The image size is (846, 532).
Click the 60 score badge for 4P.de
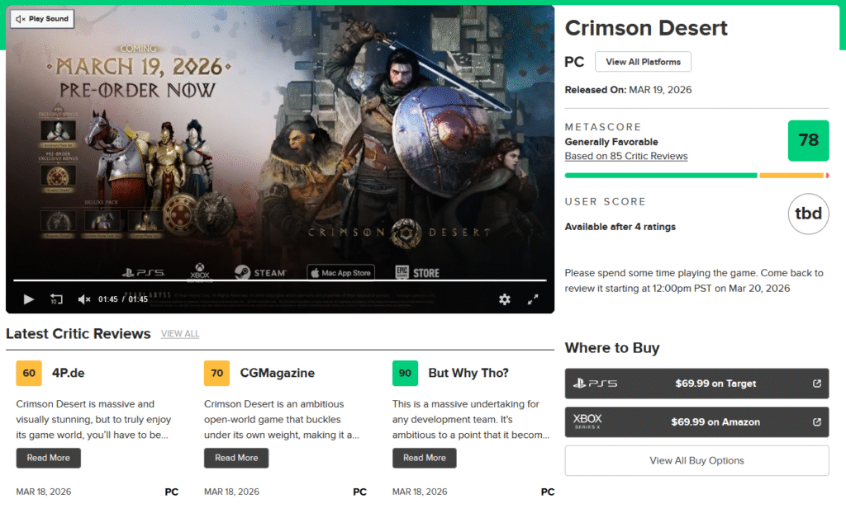click(x=29, y=373)
